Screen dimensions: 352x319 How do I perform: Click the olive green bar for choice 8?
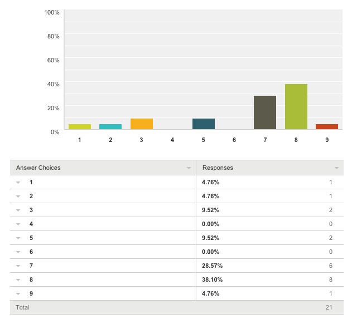pos(296,107)
